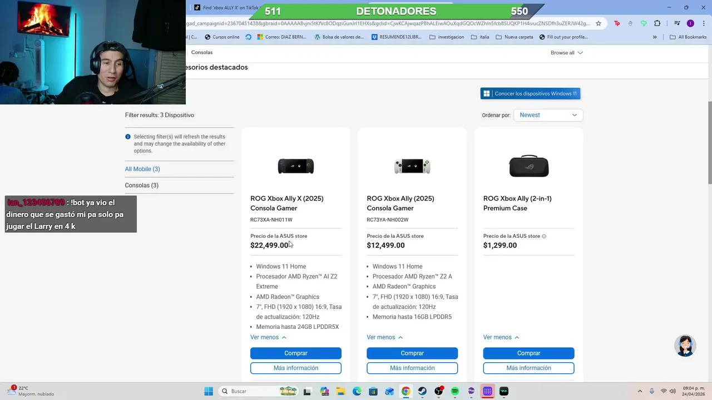Open 'ROG Xbox Ally (2-in-1) Premium Case' title

pos(517,203)
